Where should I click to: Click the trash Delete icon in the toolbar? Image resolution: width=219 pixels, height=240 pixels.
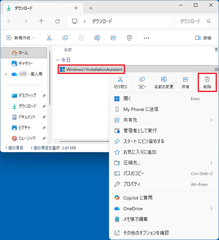click(129, 38)
